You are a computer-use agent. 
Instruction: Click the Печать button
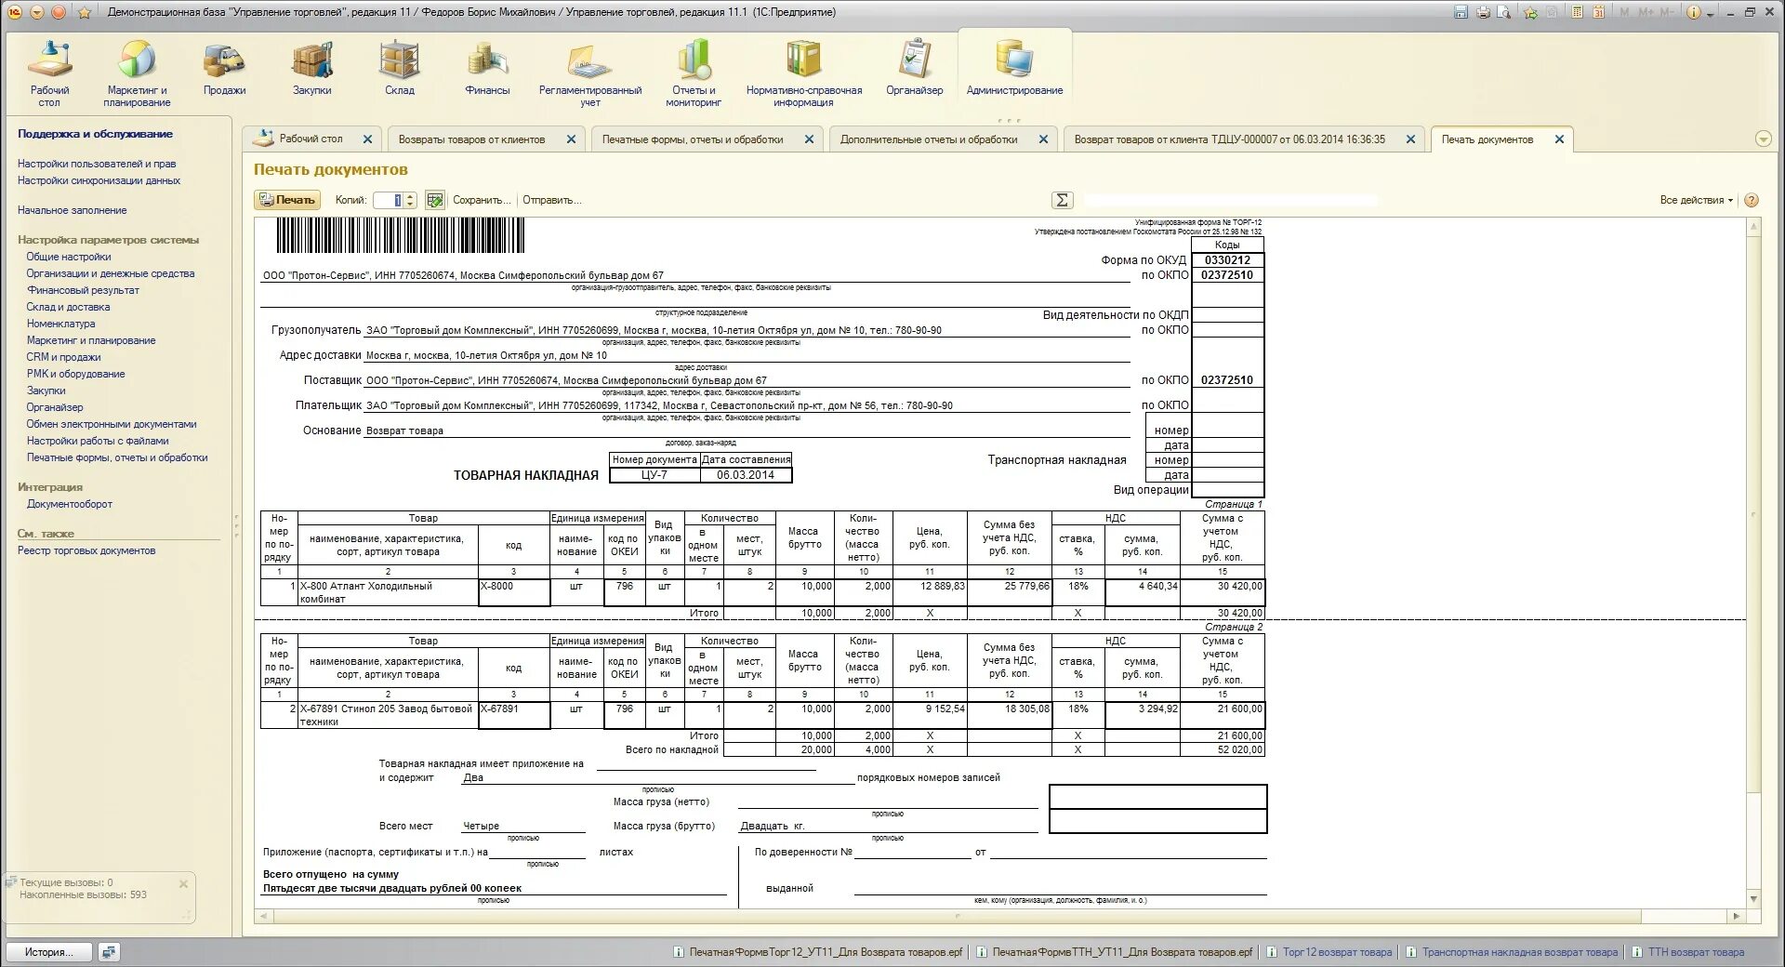pyautogui.click(x=287, y=200)
